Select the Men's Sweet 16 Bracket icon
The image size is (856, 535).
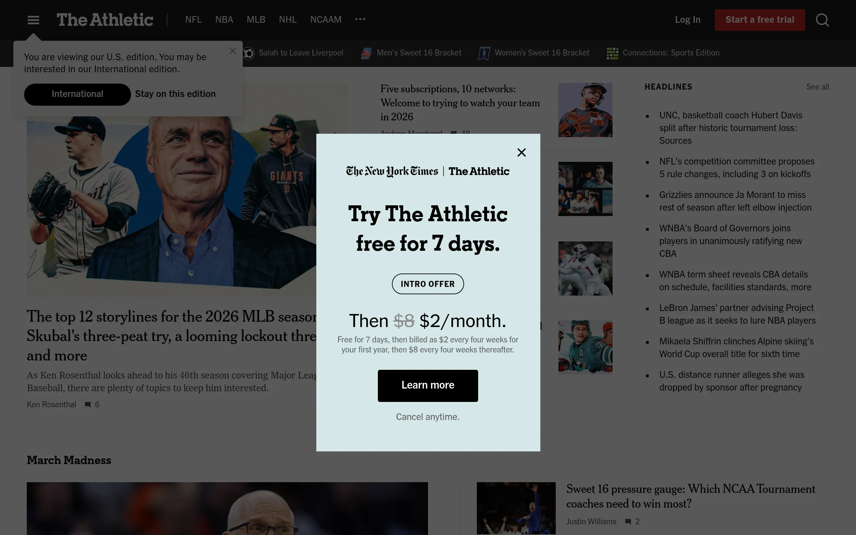click(366, 53)
